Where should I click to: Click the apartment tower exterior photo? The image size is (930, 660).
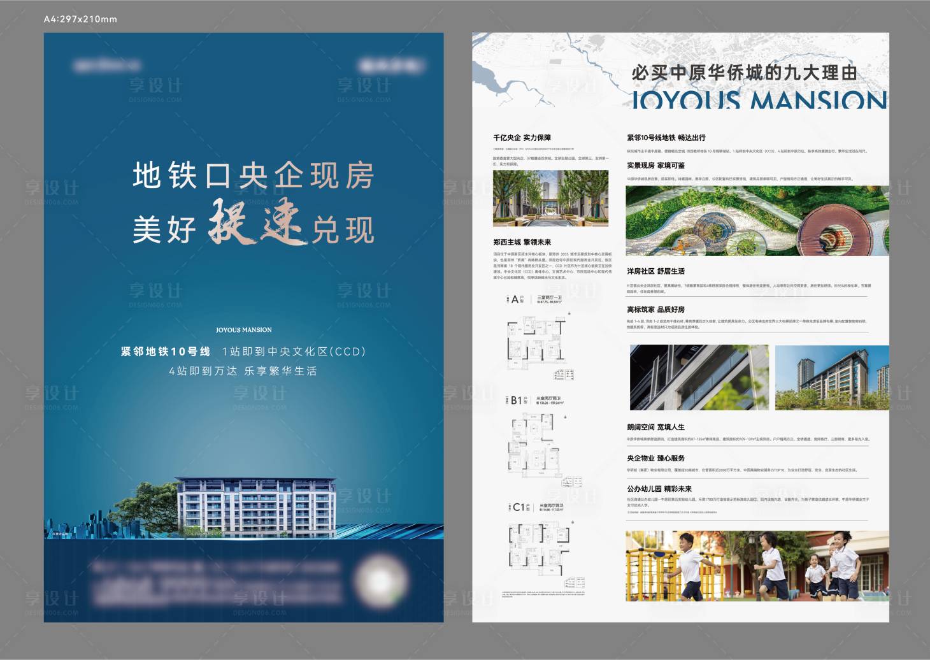point(832,378)
